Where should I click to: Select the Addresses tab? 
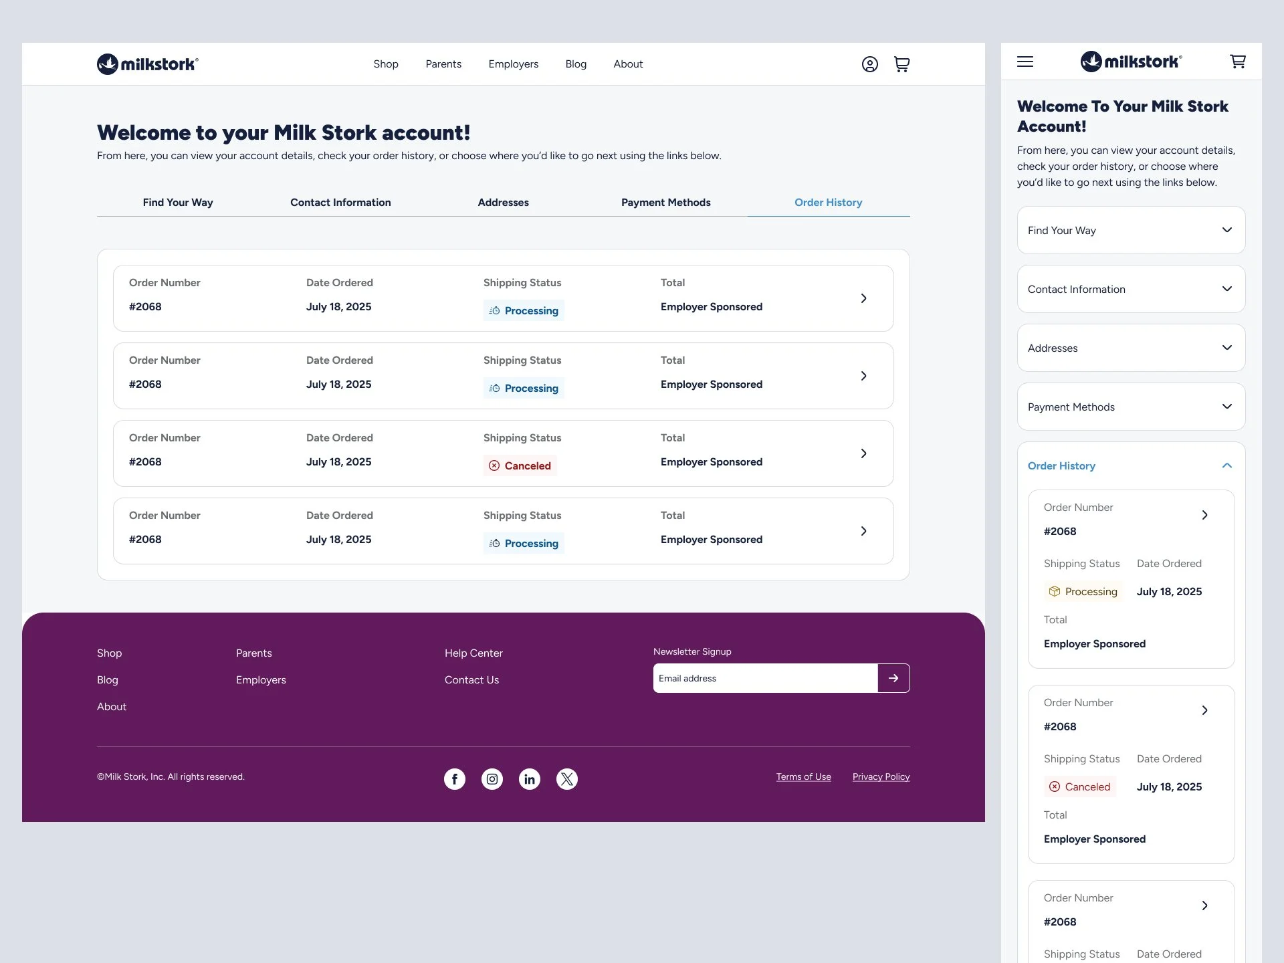pyautogui.click(x=503, y=202)
